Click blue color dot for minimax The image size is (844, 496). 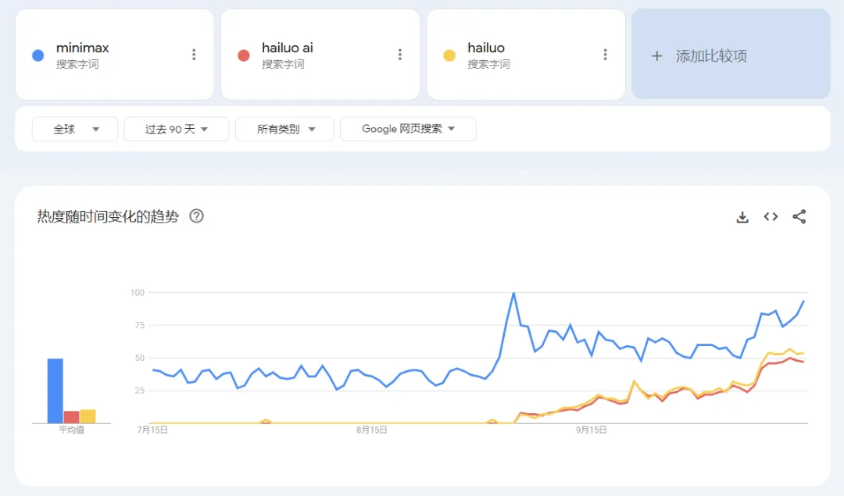coord(38,55)
